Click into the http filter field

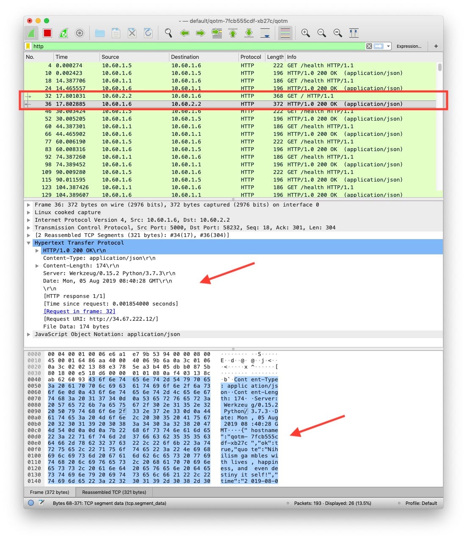tap(198, 46)
